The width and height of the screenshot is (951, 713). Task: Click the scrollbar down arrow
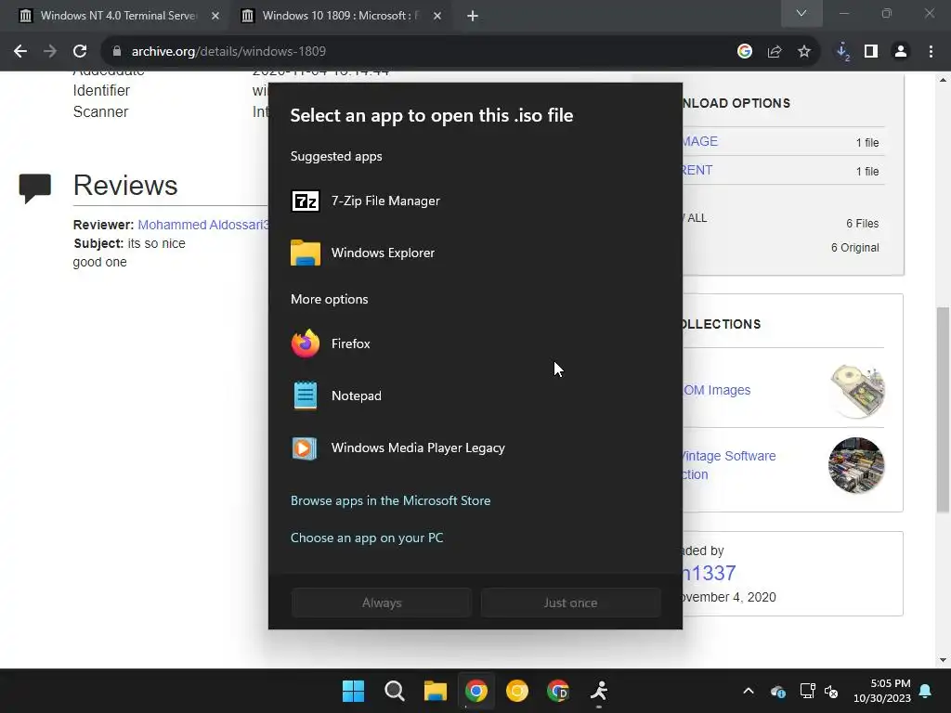(943, 660)
